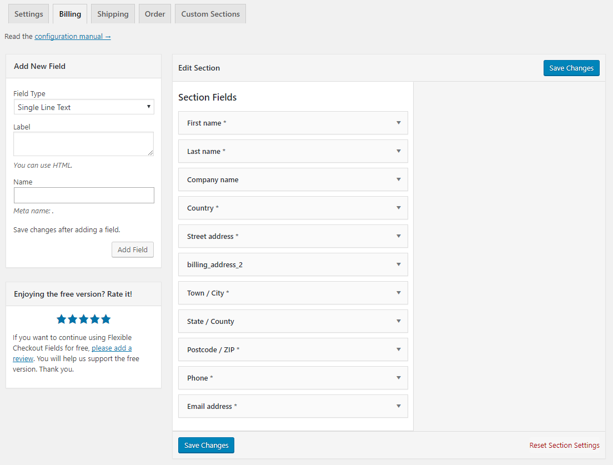Viewport: 613px width, 465px height.
Task: Focus the Name input field
Action: [x=84, y=195]
